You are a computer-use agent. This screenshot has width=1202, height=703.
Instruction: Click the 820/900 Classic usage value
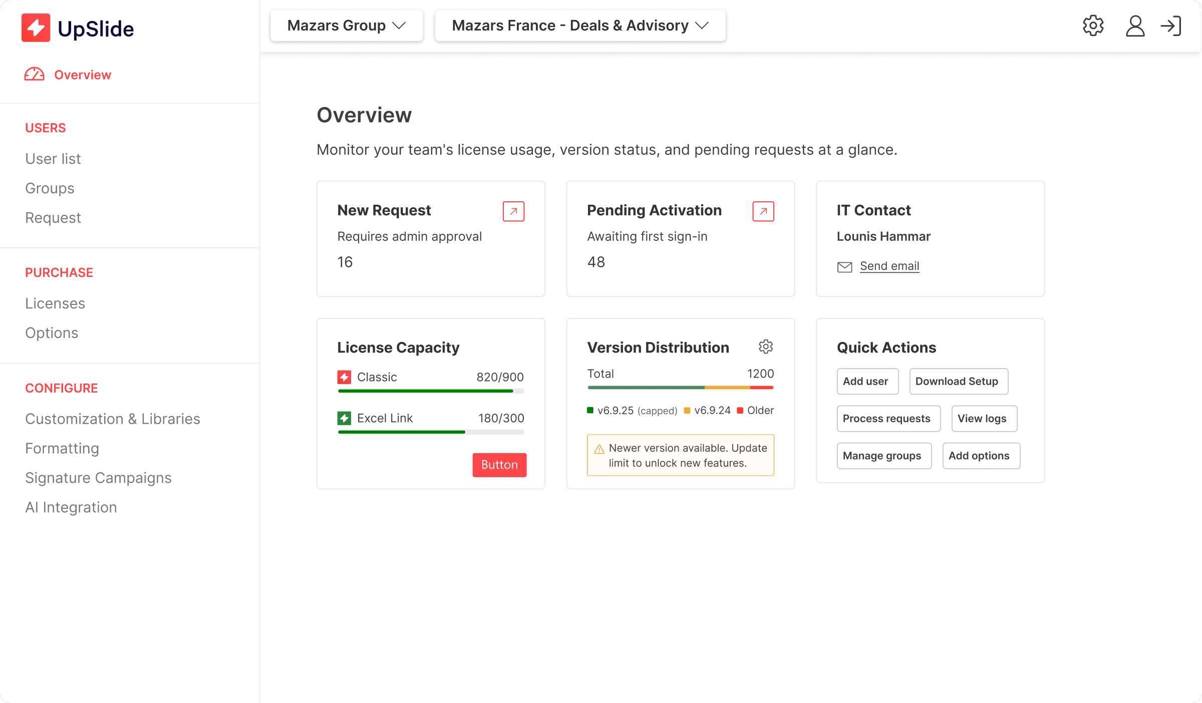point(500,377)
